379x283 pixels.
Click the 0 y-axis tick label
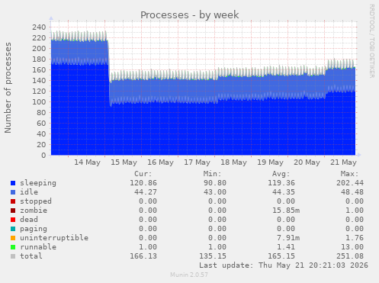pos(43,156)
